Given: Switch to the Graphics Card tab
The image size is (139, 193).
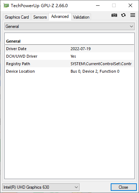Looking at the screenshot, I should pyautogui.click(x=17, y=17).
